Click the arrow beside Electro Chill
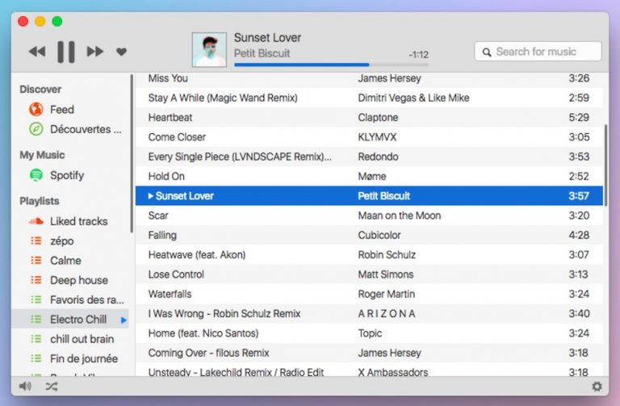This screenshot has width=620, height=406. tap(124, 320)
